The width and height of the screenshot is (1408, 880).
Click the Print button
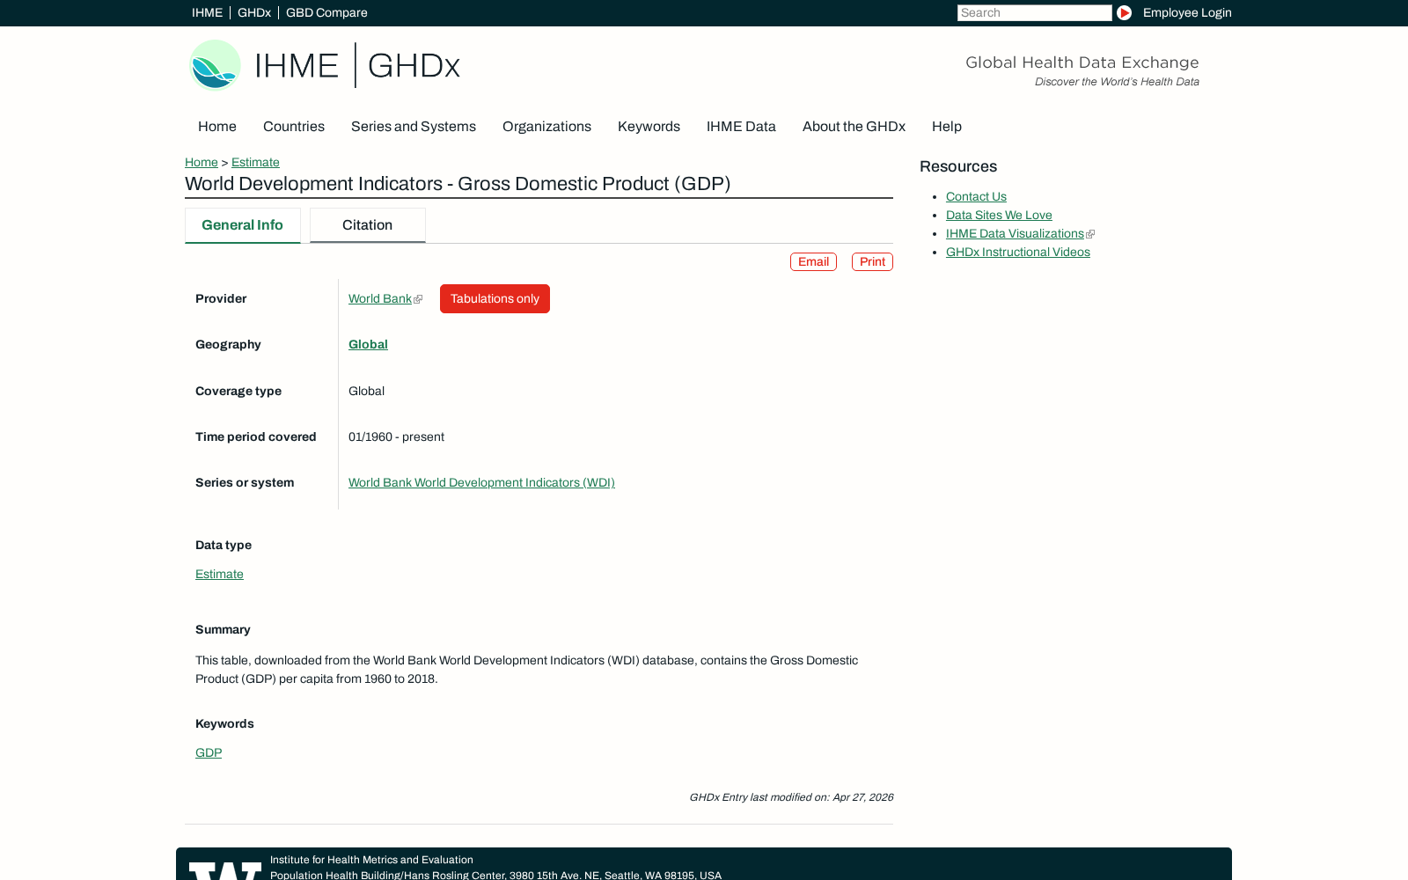point(872,262)
